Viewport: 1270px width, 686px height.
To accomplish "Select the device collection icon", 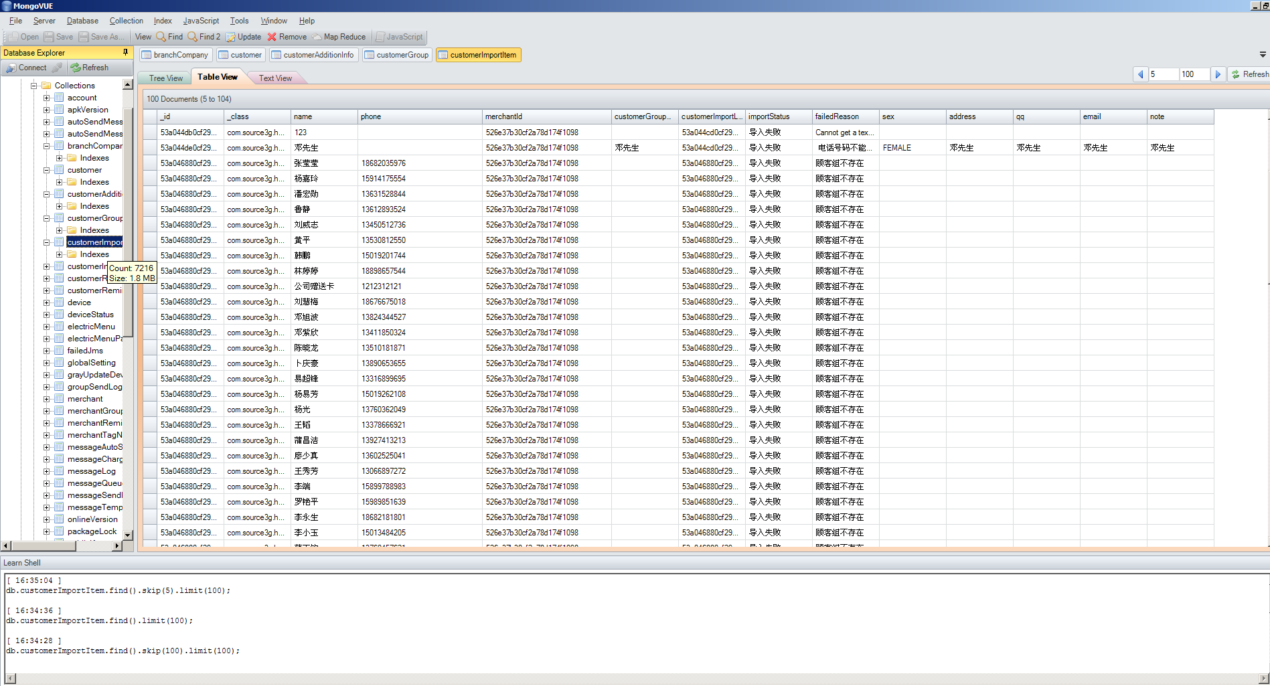I will (x=59, y=303).
